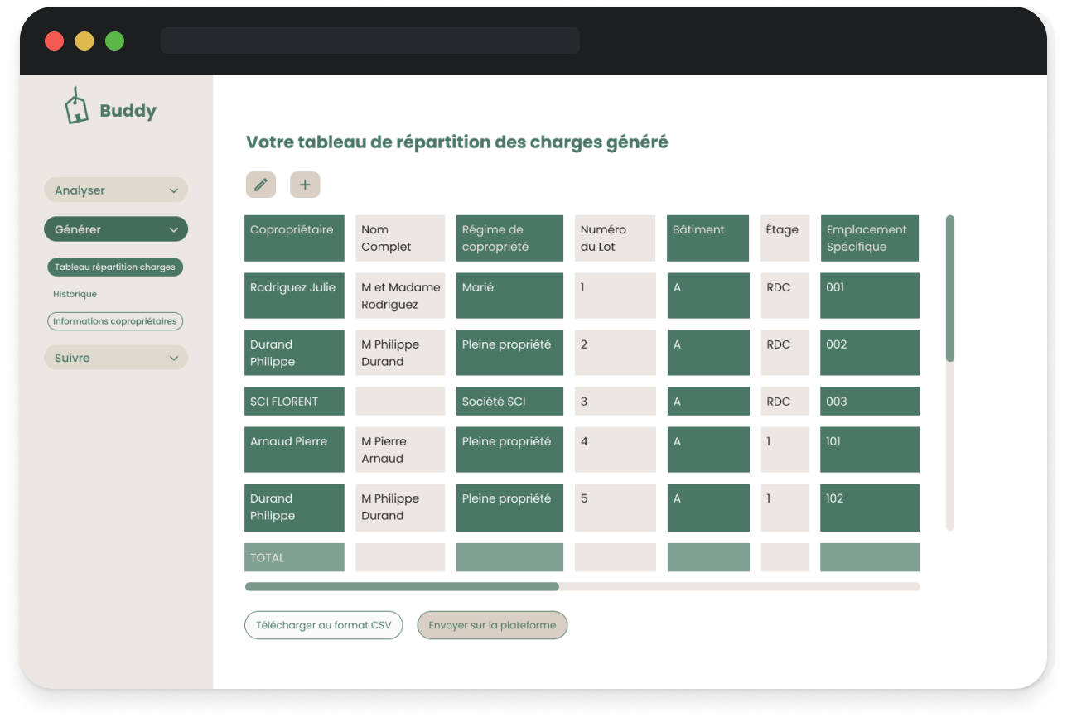The height and width of the screenshot is (722, 1067).
Task: Expand the Analyser dropdown
Action: coord(116,190)
